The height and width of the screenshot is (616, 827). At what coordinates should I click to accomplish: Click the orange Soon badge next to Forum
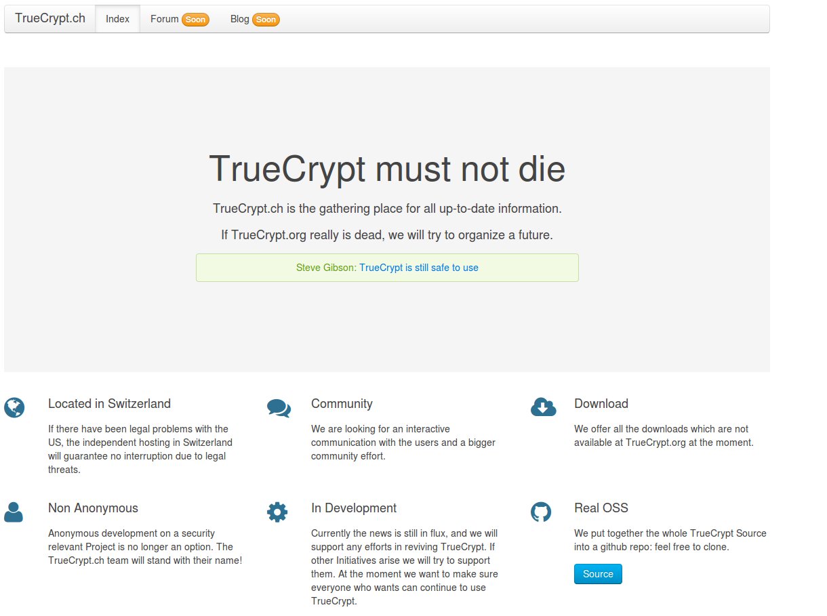pyautogui.click(x=195, y=20)
